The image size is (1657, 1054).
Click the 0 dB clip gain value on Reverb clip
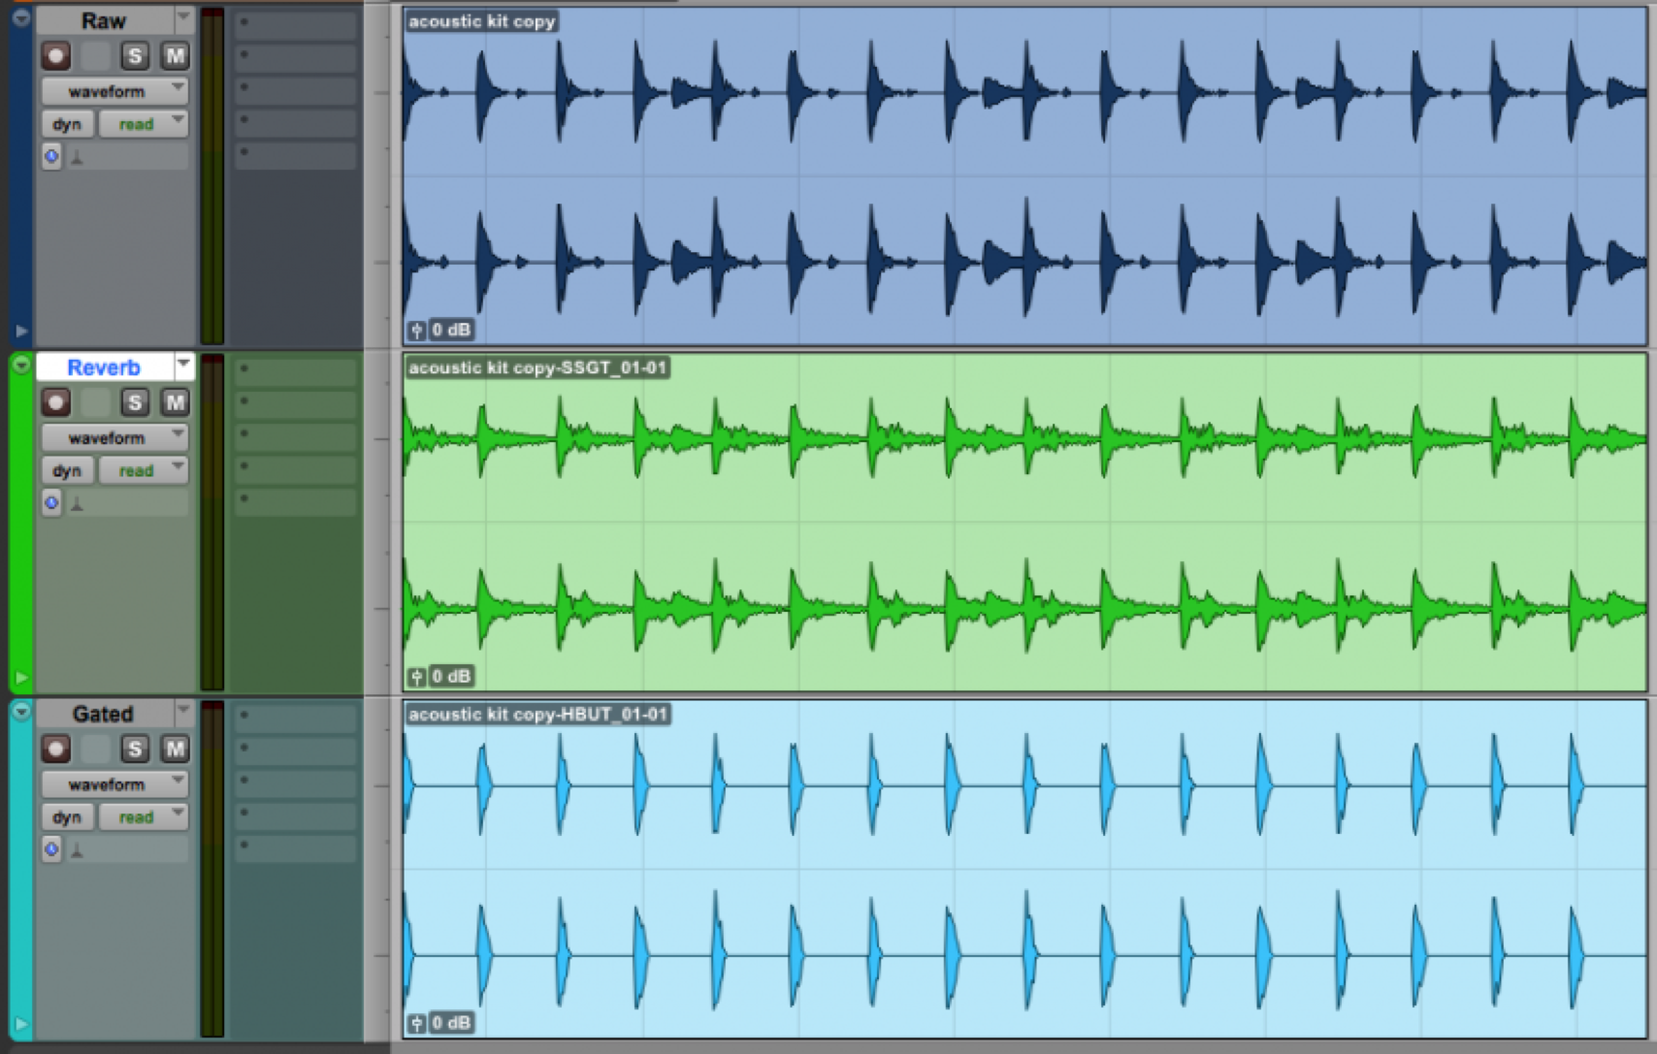(x=451, y=676)
